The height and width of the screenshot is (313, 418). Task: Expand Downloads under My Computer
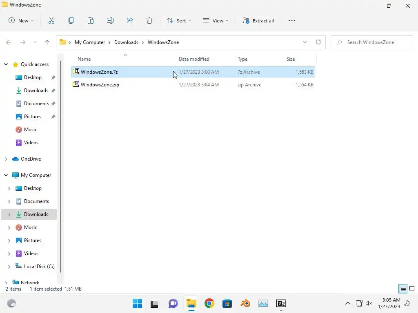pyautogui.click(x=9, y=214)
